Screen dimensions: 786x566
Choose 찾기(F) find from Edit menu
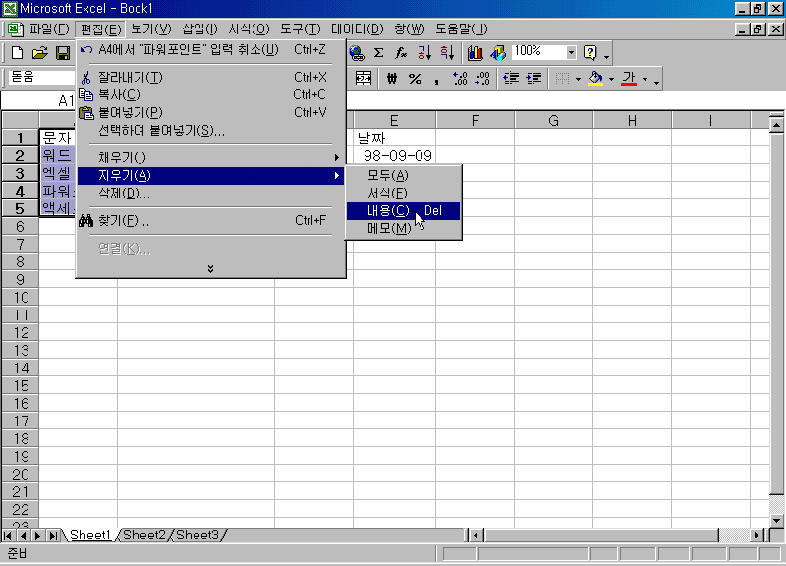pos(210,220)
